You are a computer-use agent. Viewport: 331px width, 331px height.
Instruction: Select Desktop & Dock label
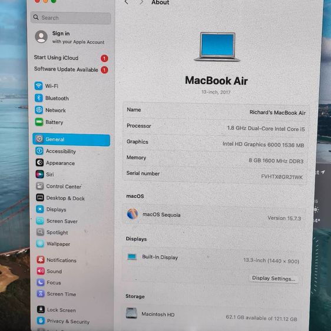pyautogui.click(x=65, y=198)
